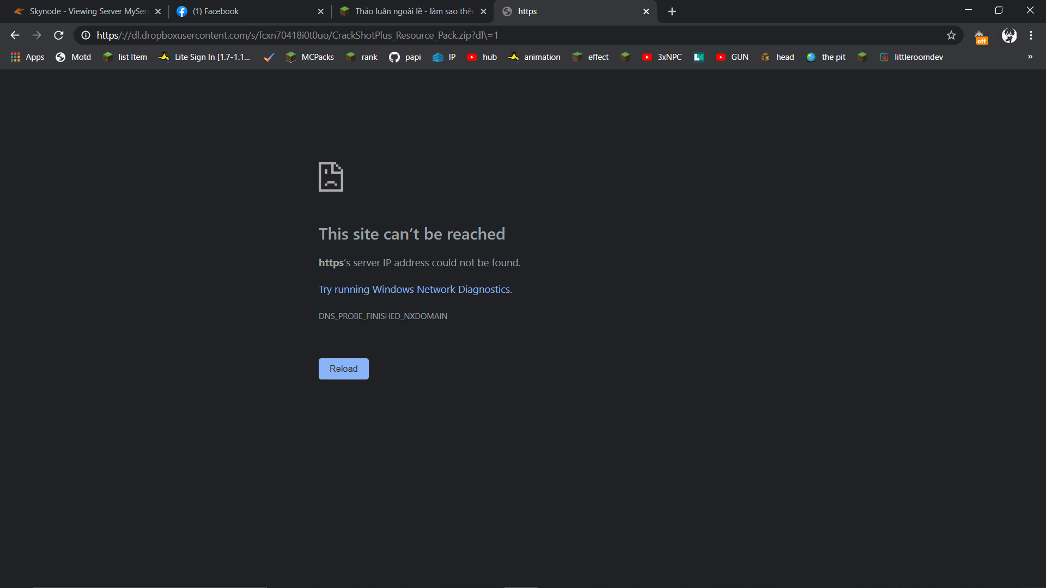Open the profile avatar icon
This screenshot has height=588, width=1046.
(1009, 35)
